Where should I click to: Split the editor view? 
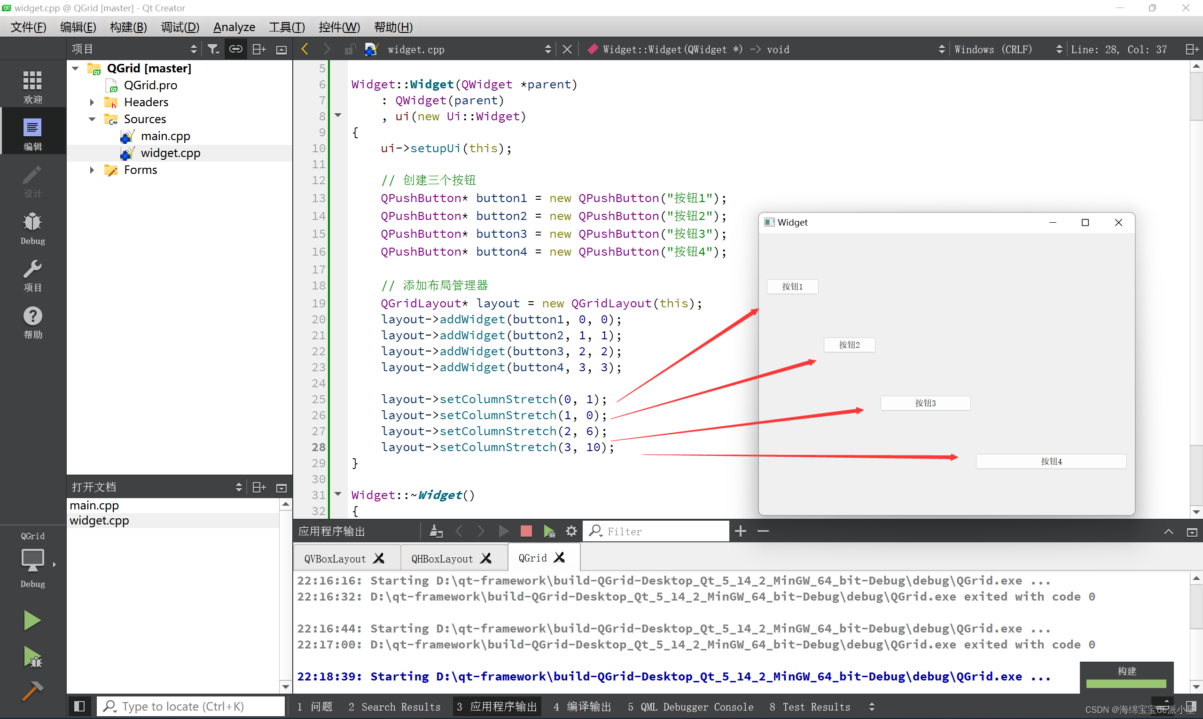pos(1192,49)
